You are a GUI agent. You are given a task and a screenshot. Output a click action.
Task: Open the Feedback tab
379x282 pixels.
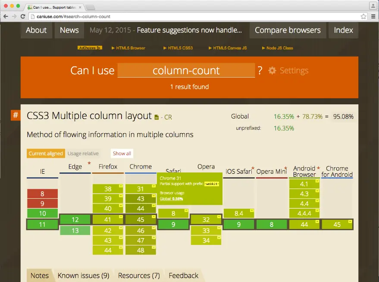[x=184, y=276]
